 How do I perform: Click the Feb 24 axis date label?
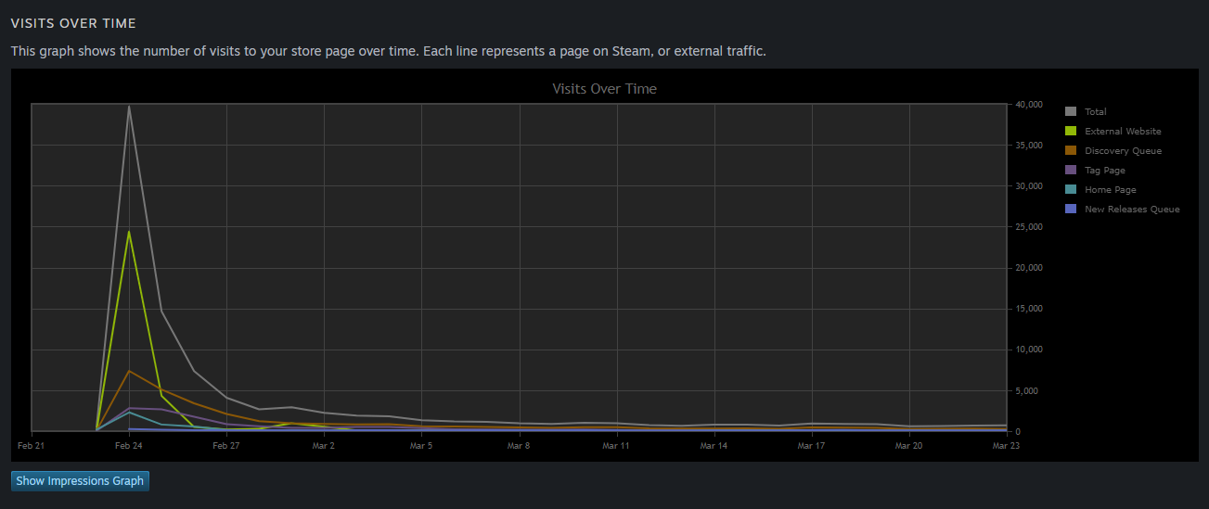coord(129,446)
